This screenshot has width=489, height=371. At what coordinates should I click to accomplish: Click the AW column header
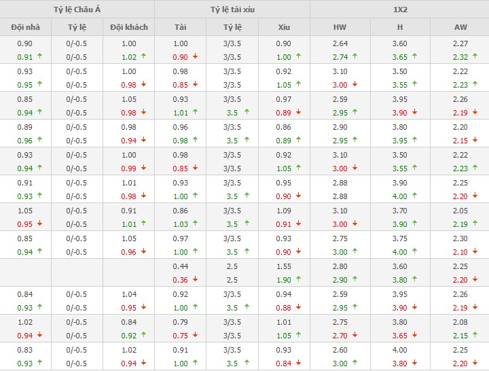460,27
